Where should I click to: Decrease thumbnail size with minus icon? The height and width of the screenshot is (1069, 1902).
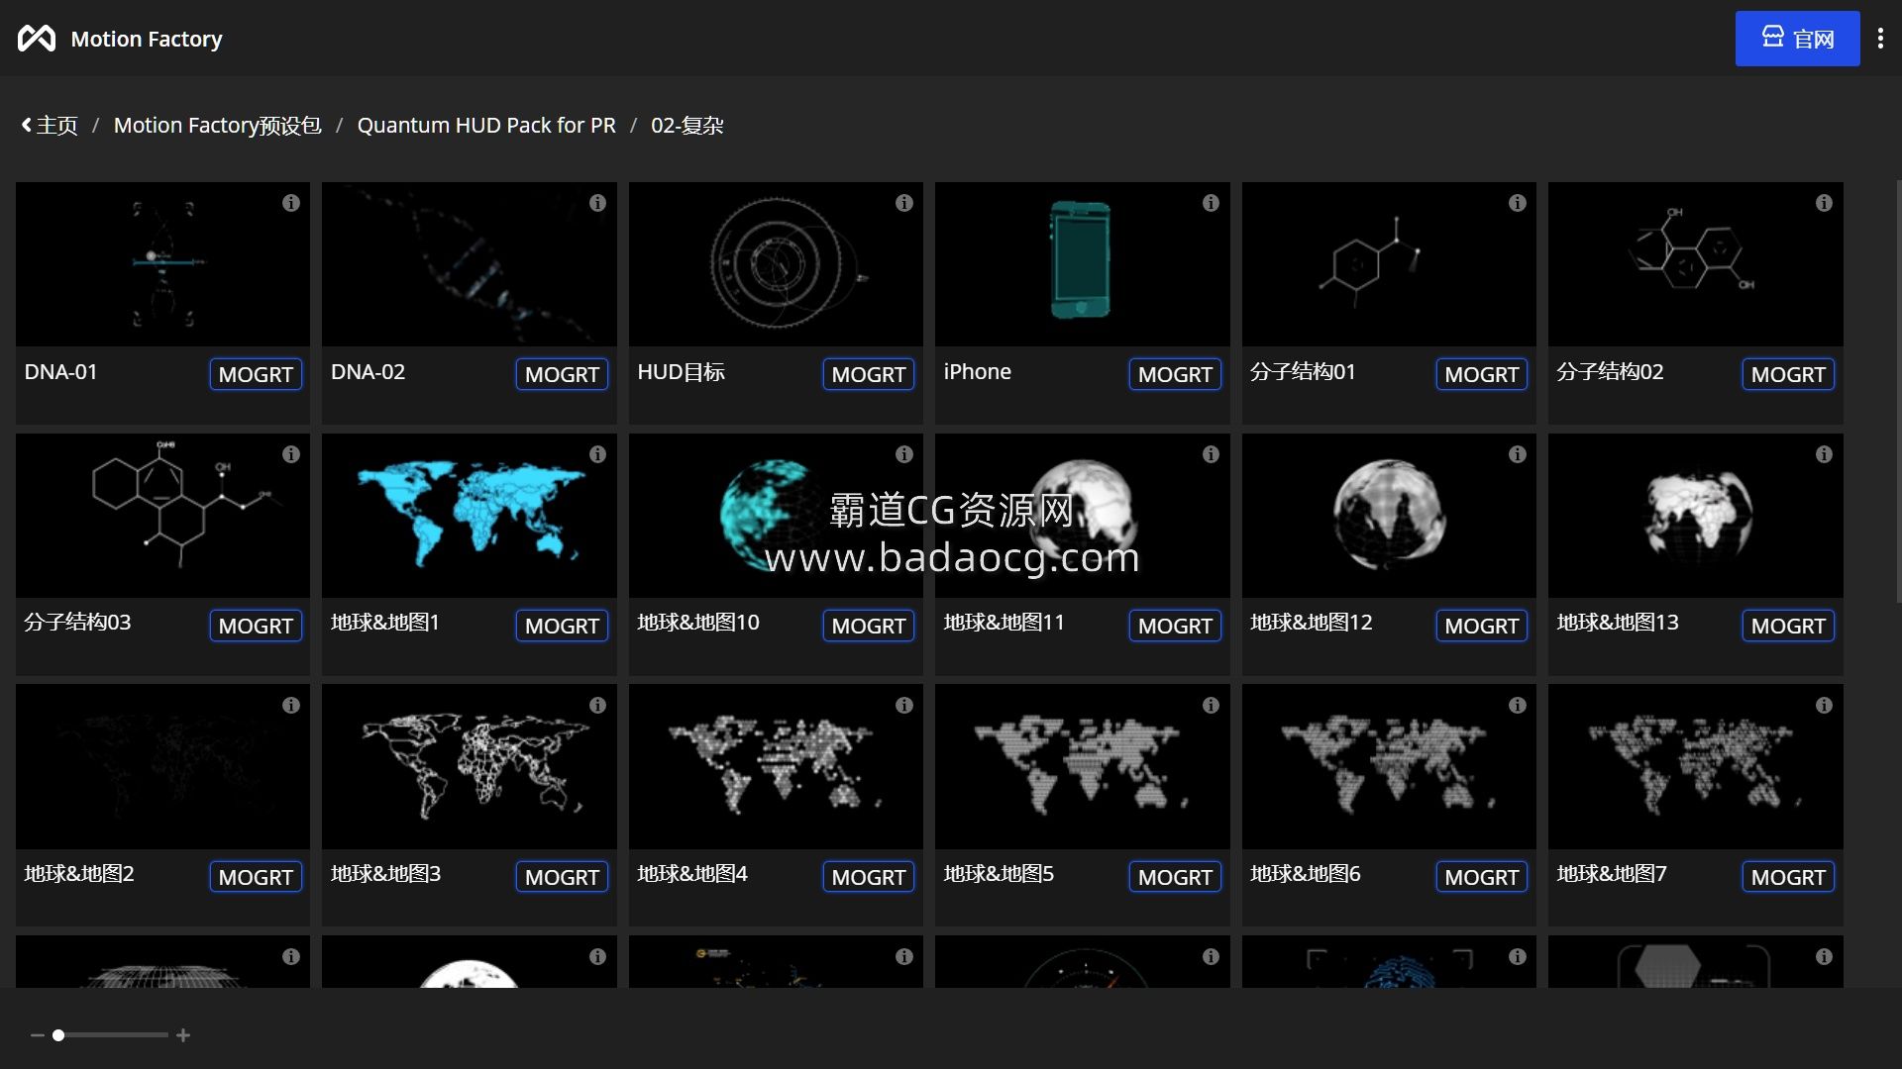(38, 1035)
